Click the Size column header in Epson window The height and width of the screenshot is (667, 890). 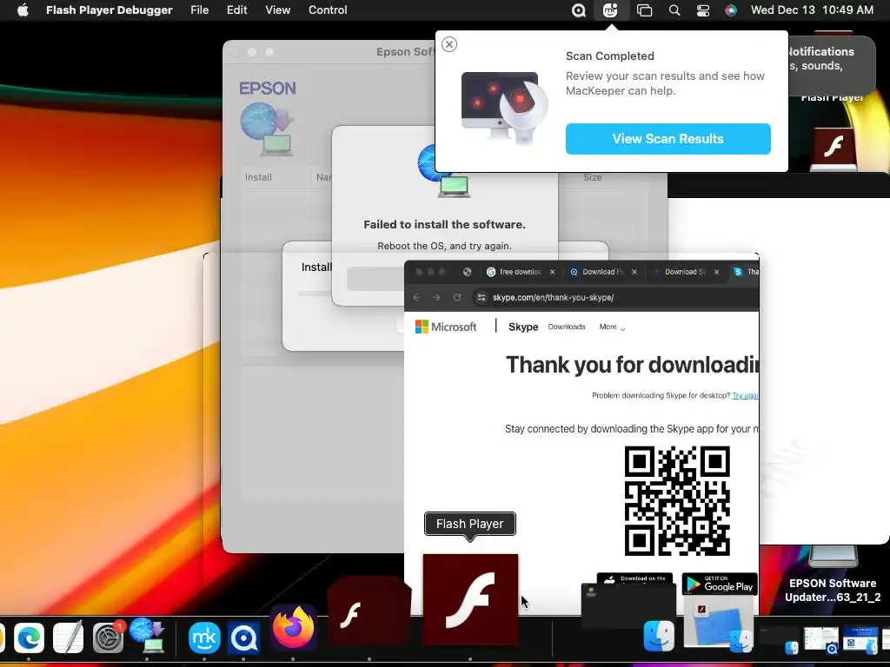pos(592,177)
